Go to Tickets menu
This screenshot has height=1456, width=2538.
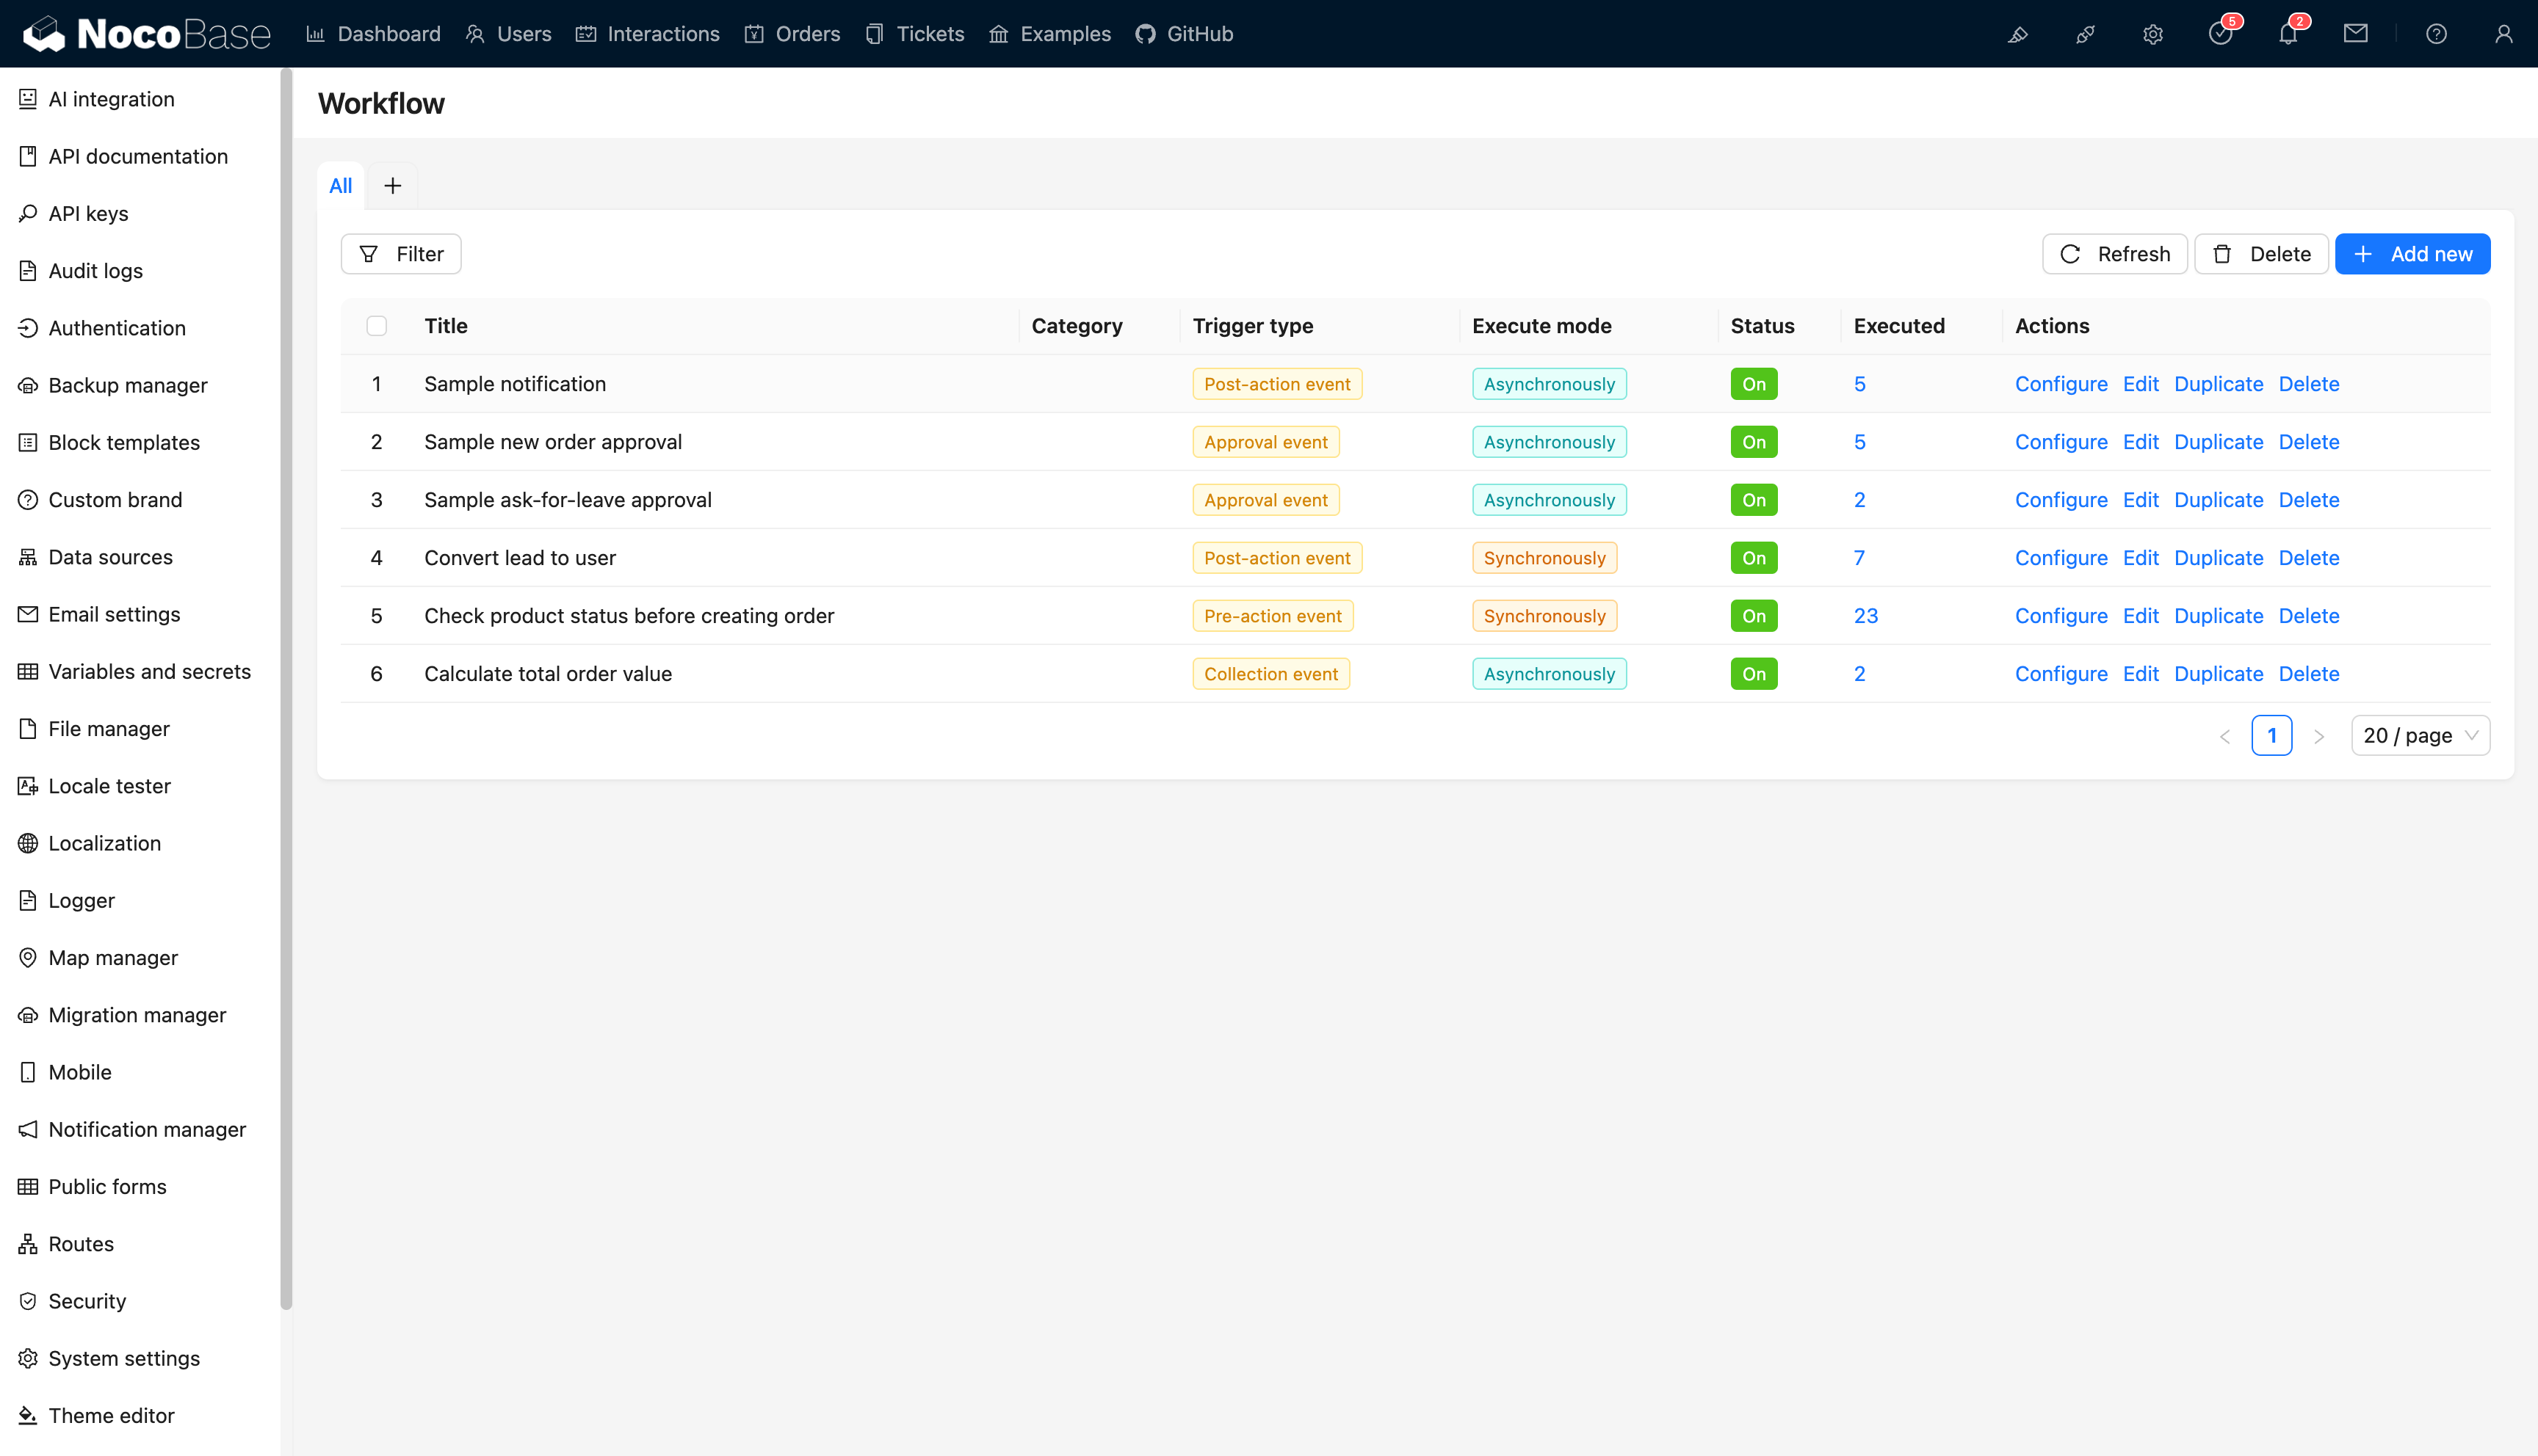(x=914, y=34)
